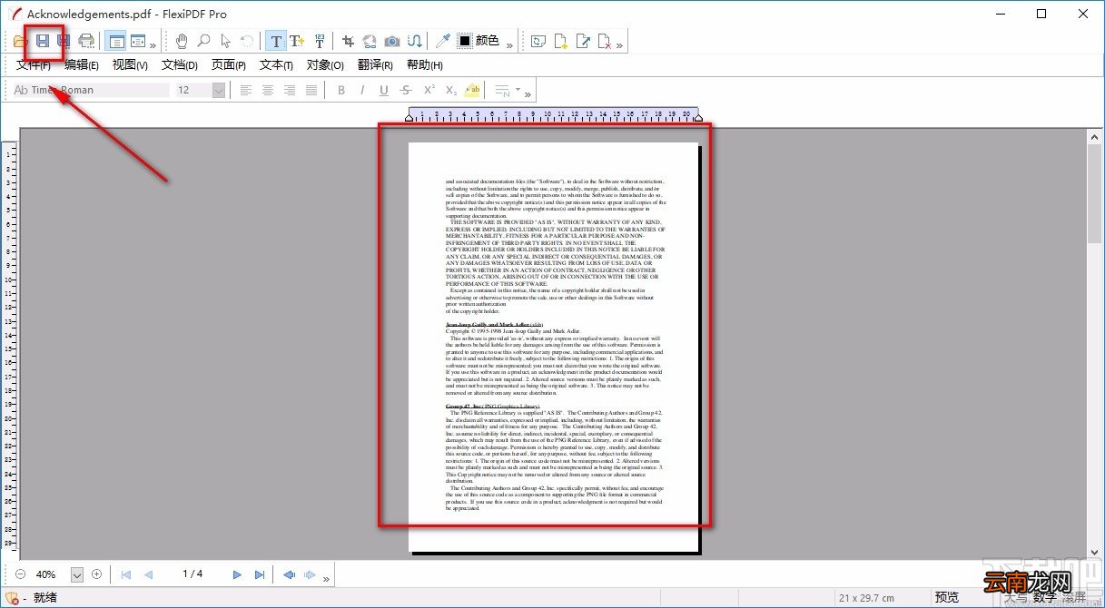Click the text highlight ab swatch
1105x608 pixels.
point(472,90)
